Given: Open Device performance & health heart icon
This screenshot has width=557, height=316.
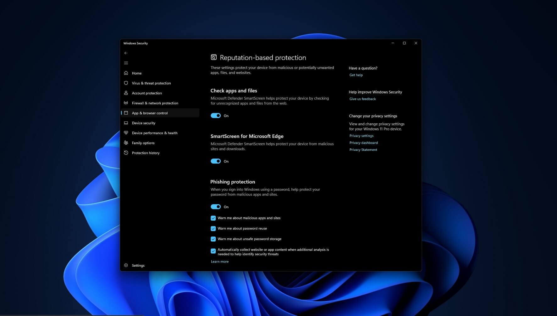Looking at the screenshot, I should click(x=126, y=133).
